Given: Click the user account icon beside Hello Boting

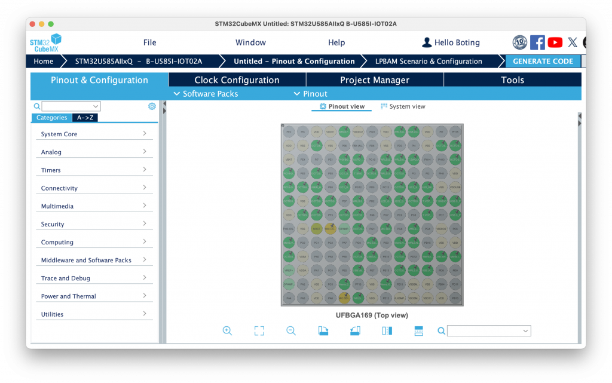Looking at the screenshot, I should 427,42.
